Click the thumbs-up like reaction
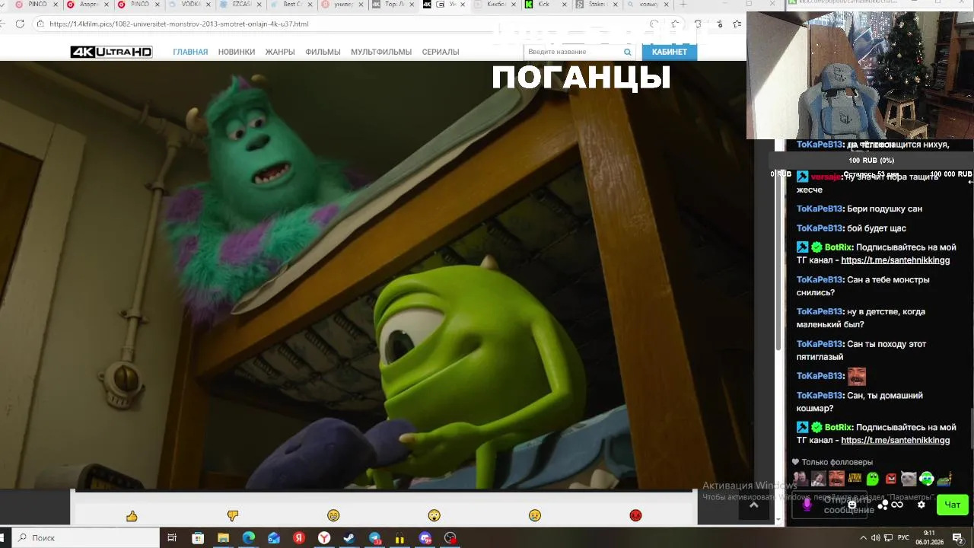Image resolution: width=974 pixels, height=548 pixels. click(132, 516)
